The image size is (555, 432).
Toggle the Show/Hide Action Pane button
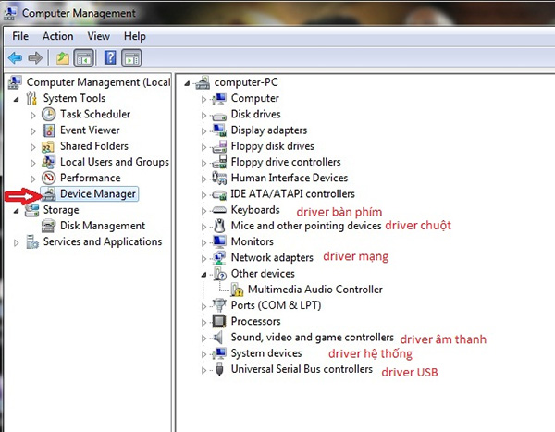132,58
